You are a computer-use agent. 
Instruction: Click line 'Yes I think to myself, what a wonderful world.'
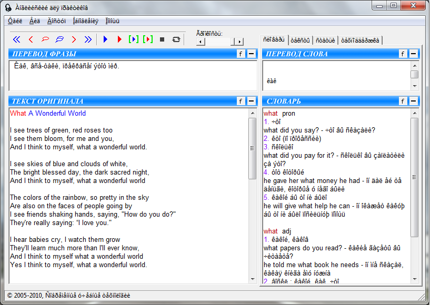tap(78, 265)
